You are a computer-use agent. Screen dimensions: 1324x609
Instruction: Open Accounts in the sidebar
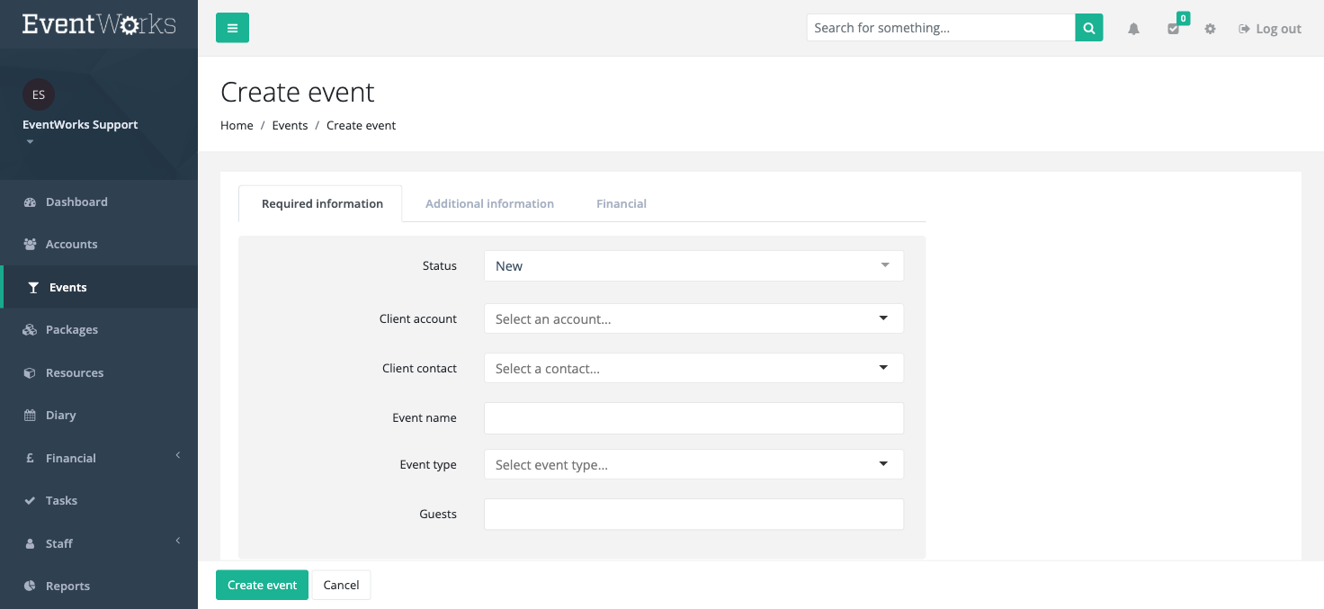tap(99, 245)
